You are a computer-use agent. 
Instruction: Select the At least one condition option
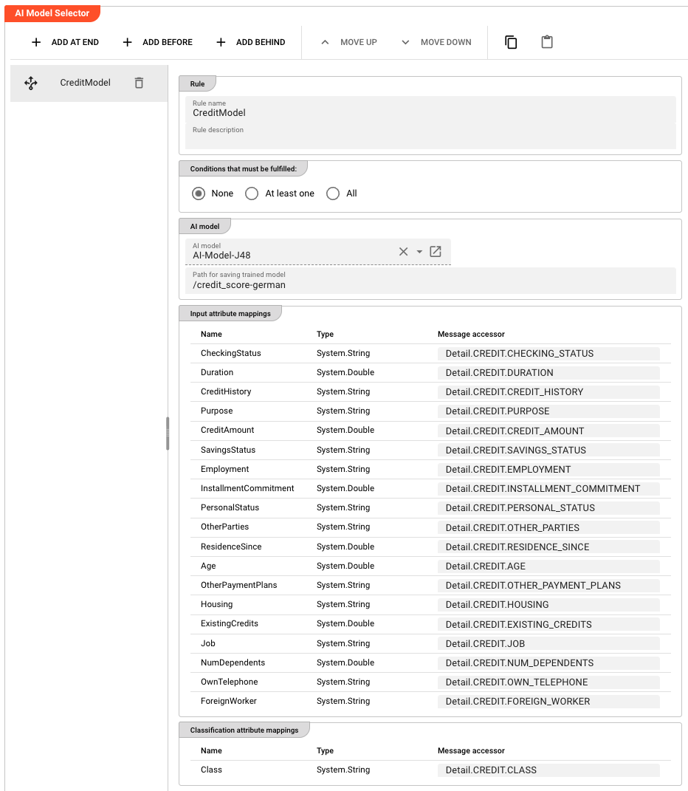click(x=251, y=193)
